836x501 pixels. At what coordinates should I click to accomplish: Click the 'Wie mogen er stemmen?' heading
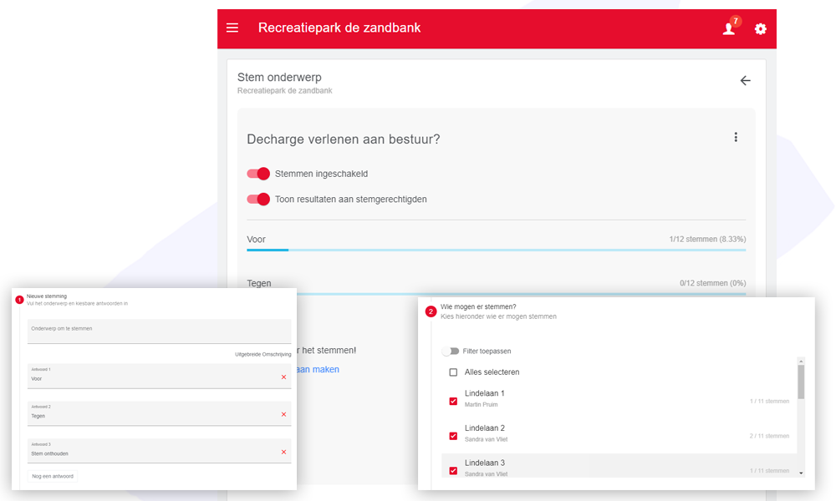(478, 306)
